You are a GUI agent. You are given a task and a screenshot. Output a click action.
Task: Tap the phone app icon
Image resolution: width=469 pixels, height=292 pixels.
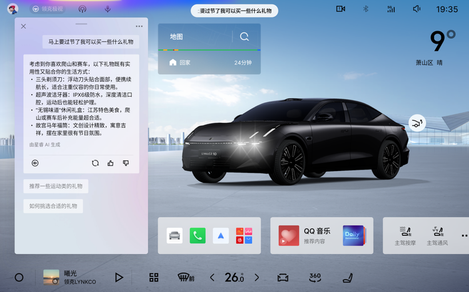(x=198, y=235)
